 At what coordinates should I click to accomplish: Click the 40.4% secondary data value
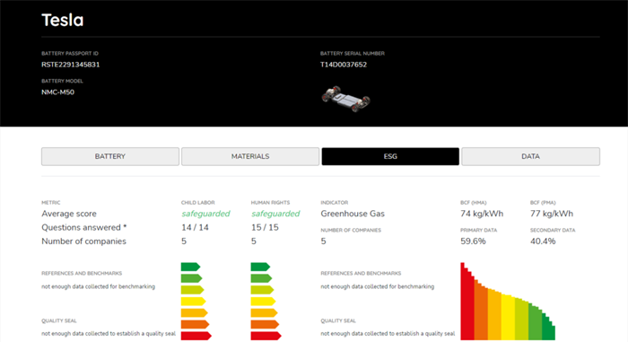pyautogui.click(x=543, y=241)
